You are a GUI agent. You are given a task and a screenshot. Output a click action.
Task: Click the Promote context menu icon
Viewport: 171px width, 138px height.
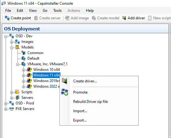(x=64, y=92)
